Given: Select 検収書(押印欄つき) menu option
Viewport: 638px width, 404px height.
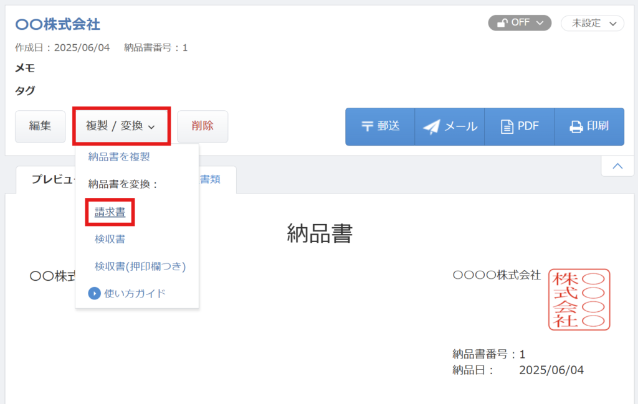Looking at the screenshot, I should click(x=140, y=266).
